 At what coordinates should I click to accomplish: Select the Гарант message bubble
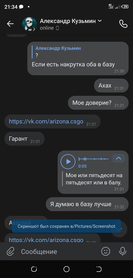tap(24, 139)
